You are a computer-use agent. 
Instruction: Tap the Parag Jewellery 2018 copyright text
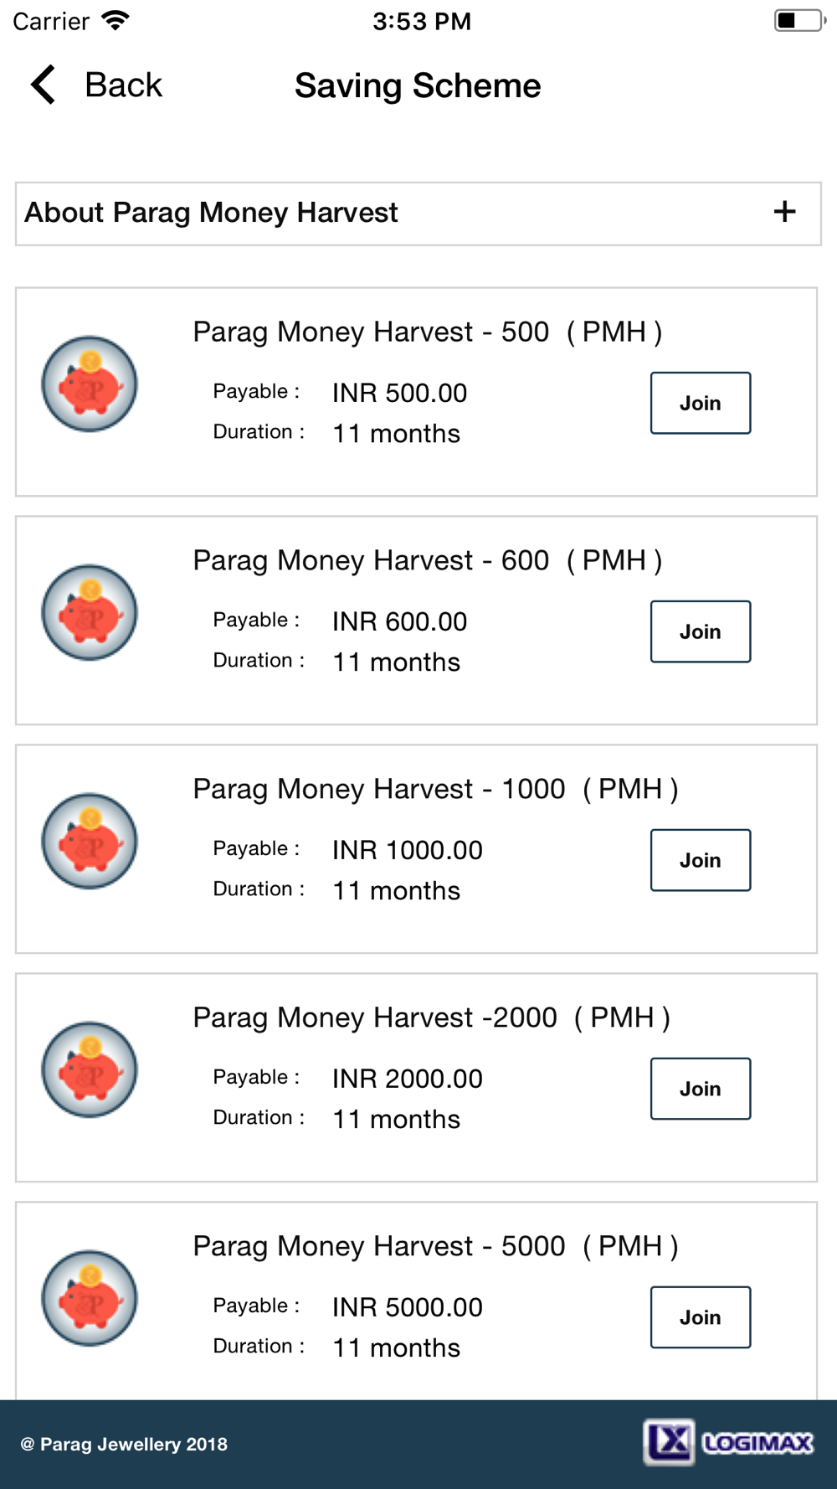tap(124, 1444)
